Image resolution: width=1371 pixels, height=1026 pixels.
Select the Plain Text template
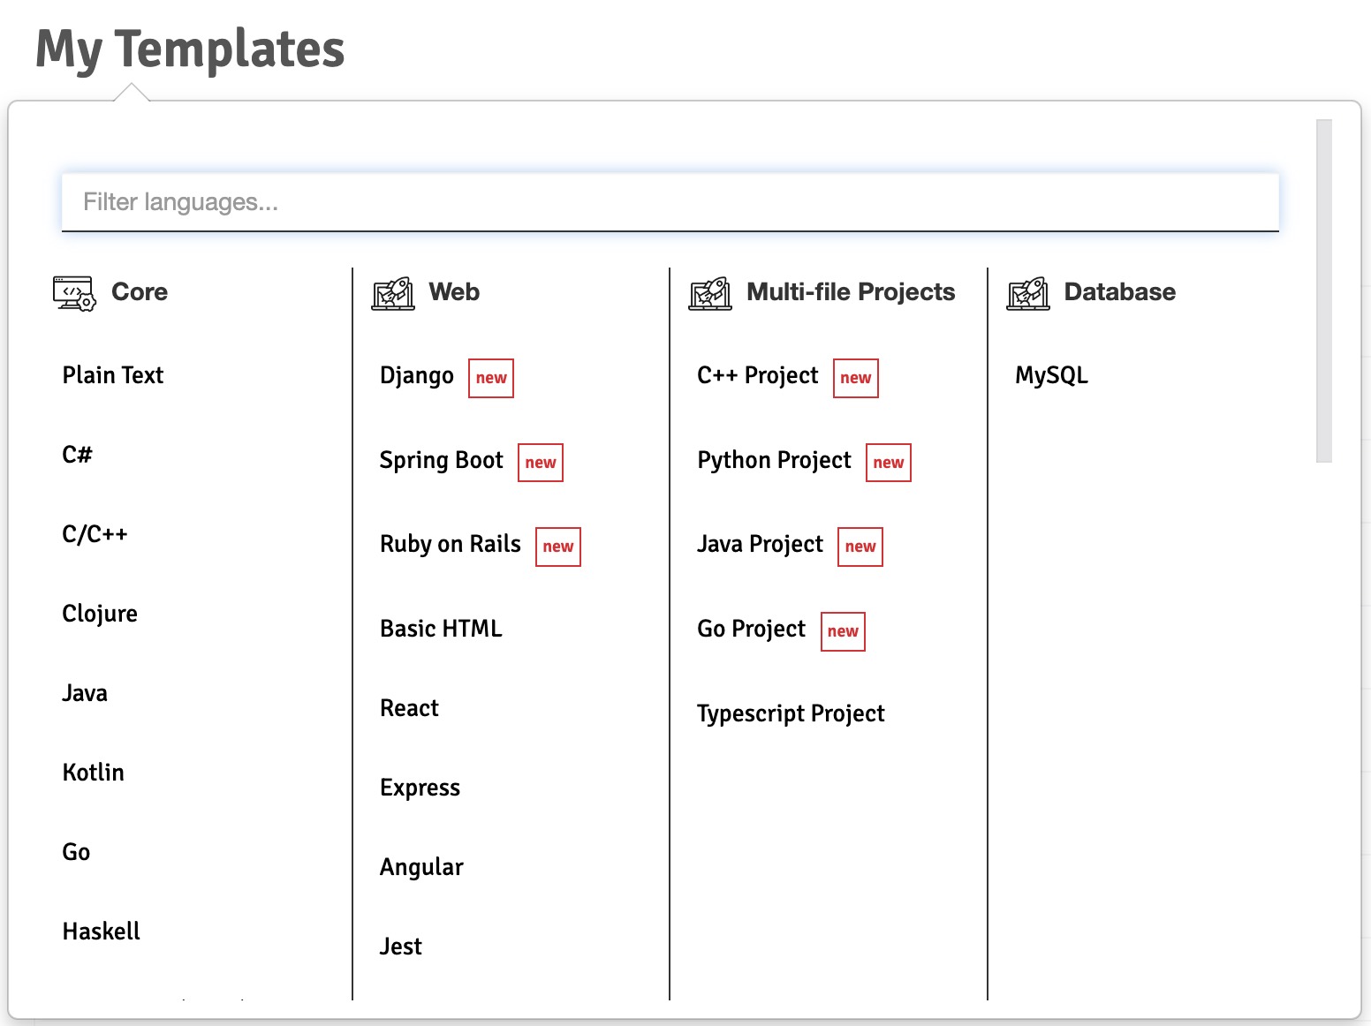[113, 375]
